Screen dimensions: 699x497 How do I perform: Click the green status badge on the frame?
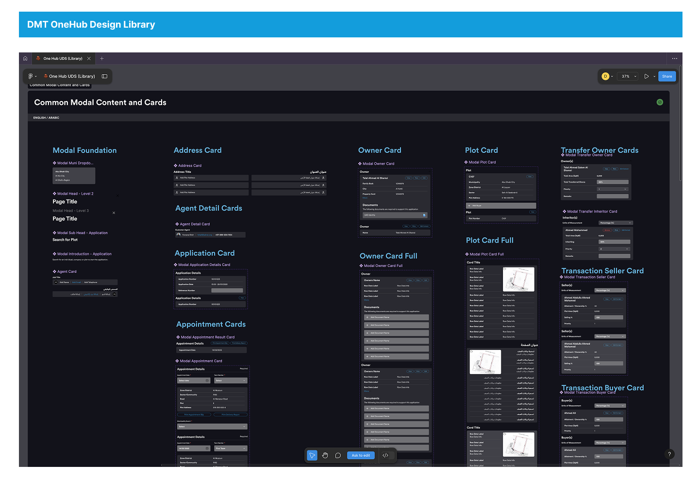[660, 102]
